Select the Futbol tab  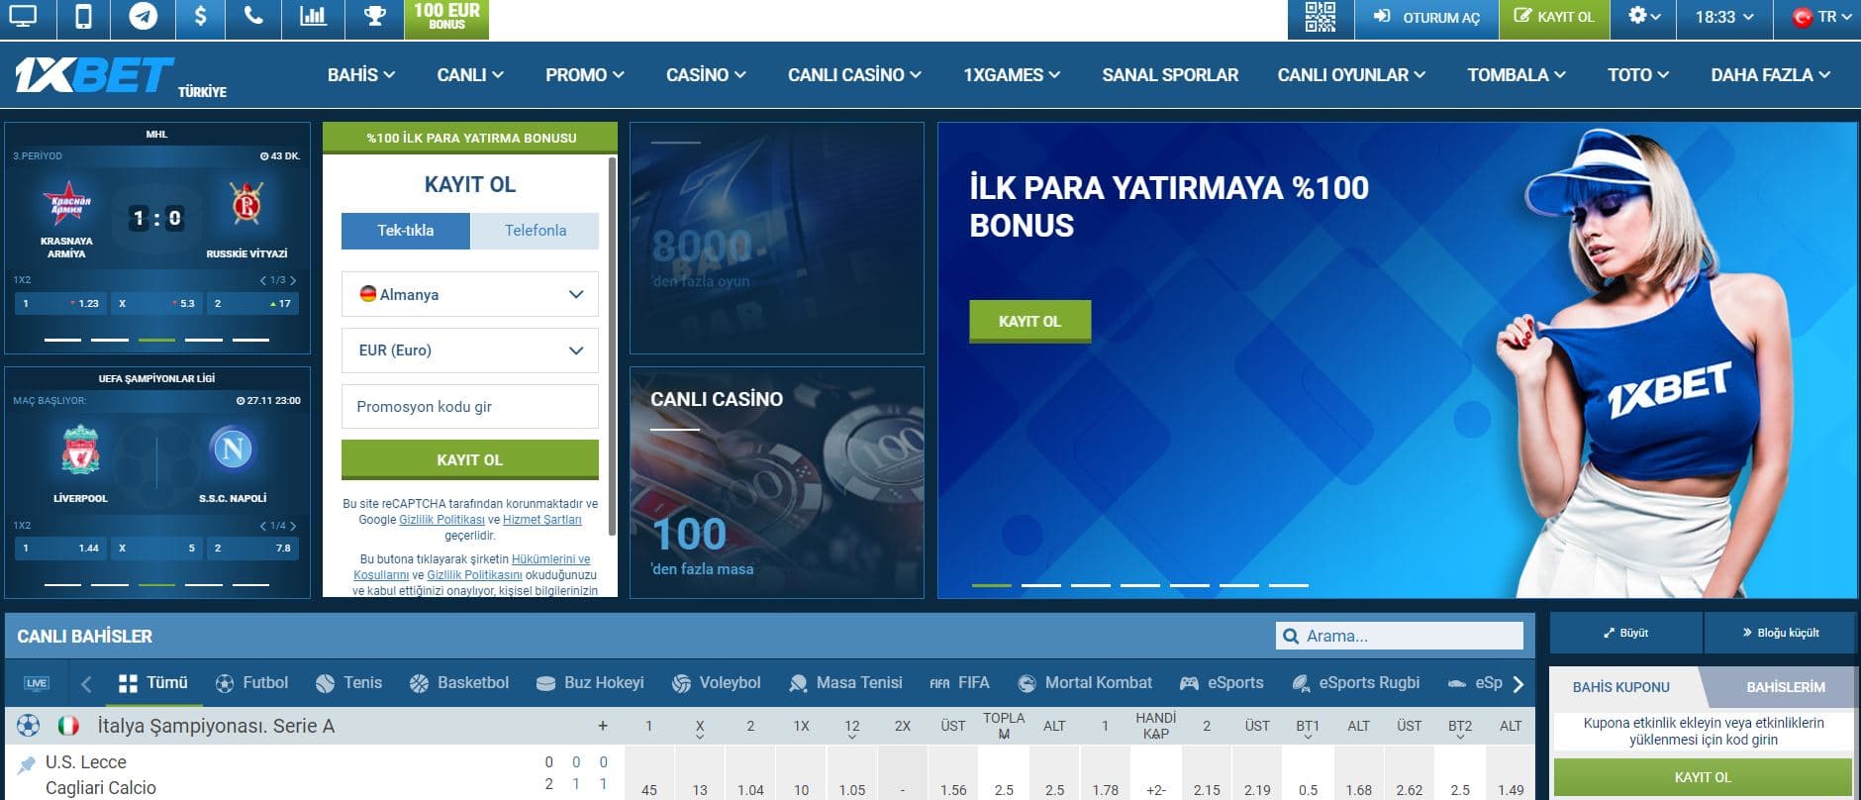251,683
